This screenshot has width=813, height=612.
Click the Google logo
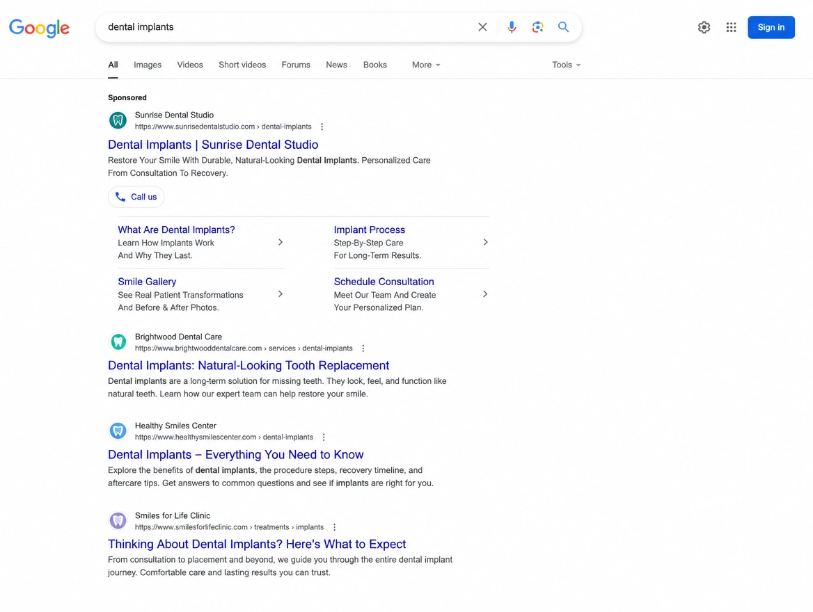[x=40, y=28]
